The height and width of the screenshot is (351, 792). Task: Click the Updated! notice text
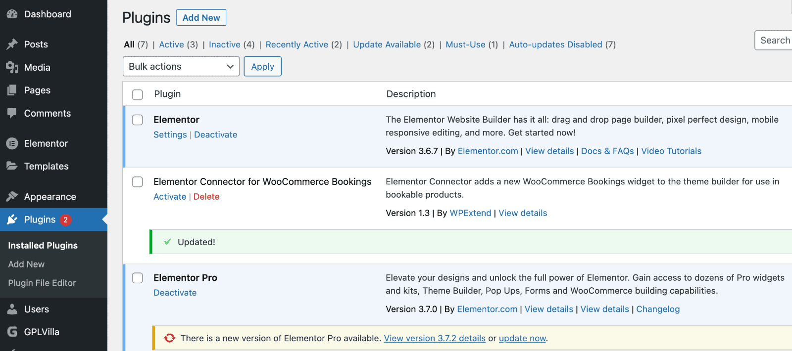point(197,242)
